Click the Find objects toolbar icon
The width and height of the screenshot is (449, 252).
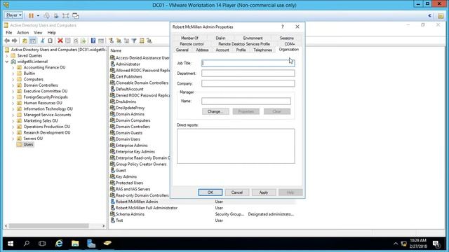point(142,41)
